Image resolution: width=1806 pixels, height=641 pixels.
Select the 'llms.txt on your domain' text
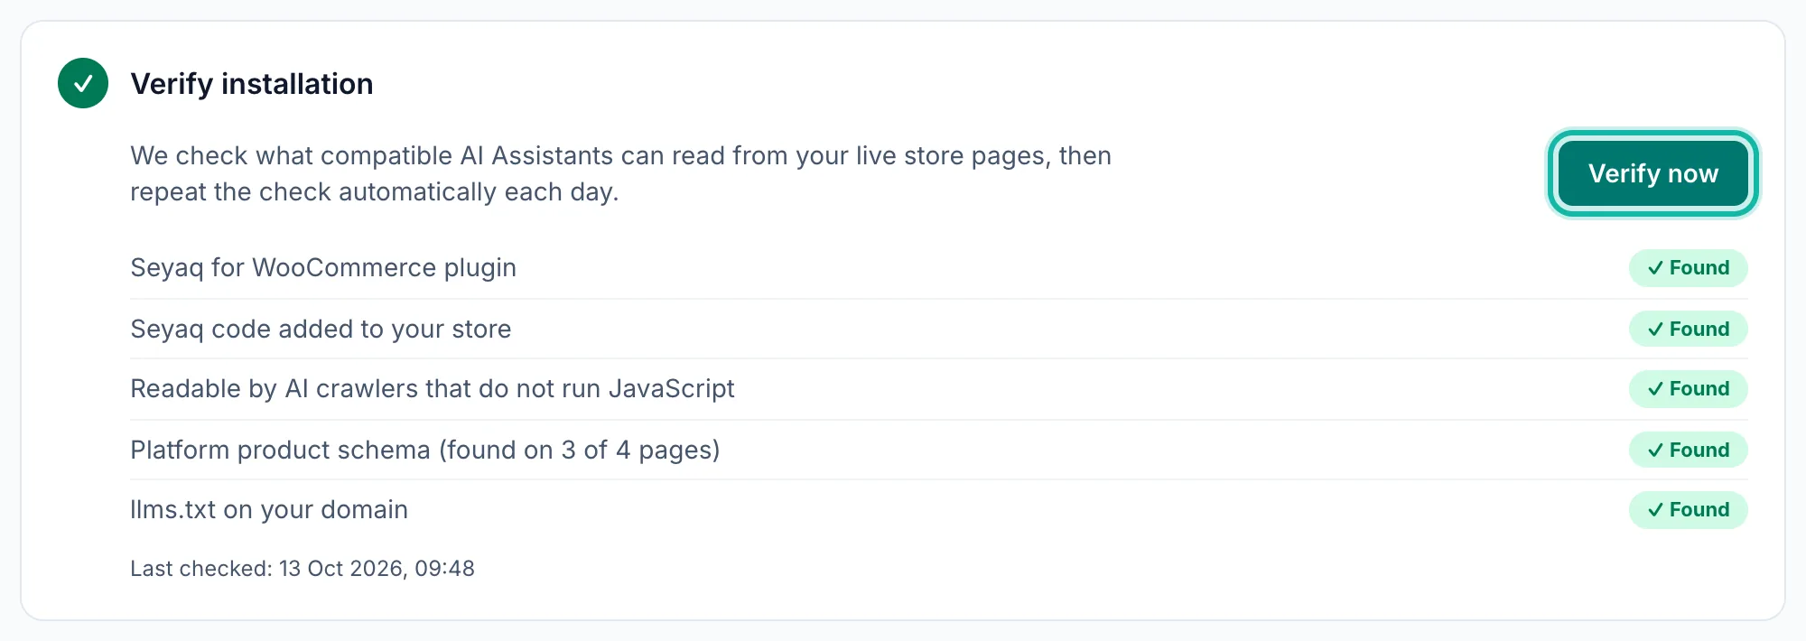click(269, 510)
